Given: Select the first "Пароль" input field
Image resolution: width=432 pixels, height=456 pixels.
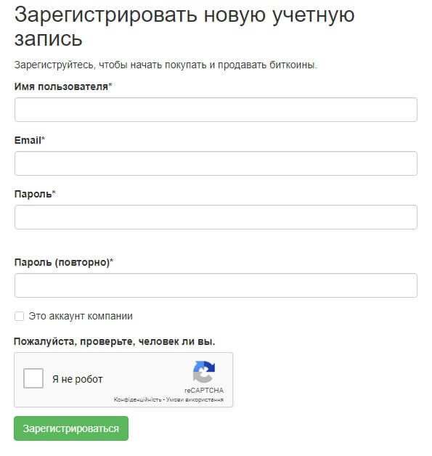Looking at the screenshot, I should tap(216, 217).
